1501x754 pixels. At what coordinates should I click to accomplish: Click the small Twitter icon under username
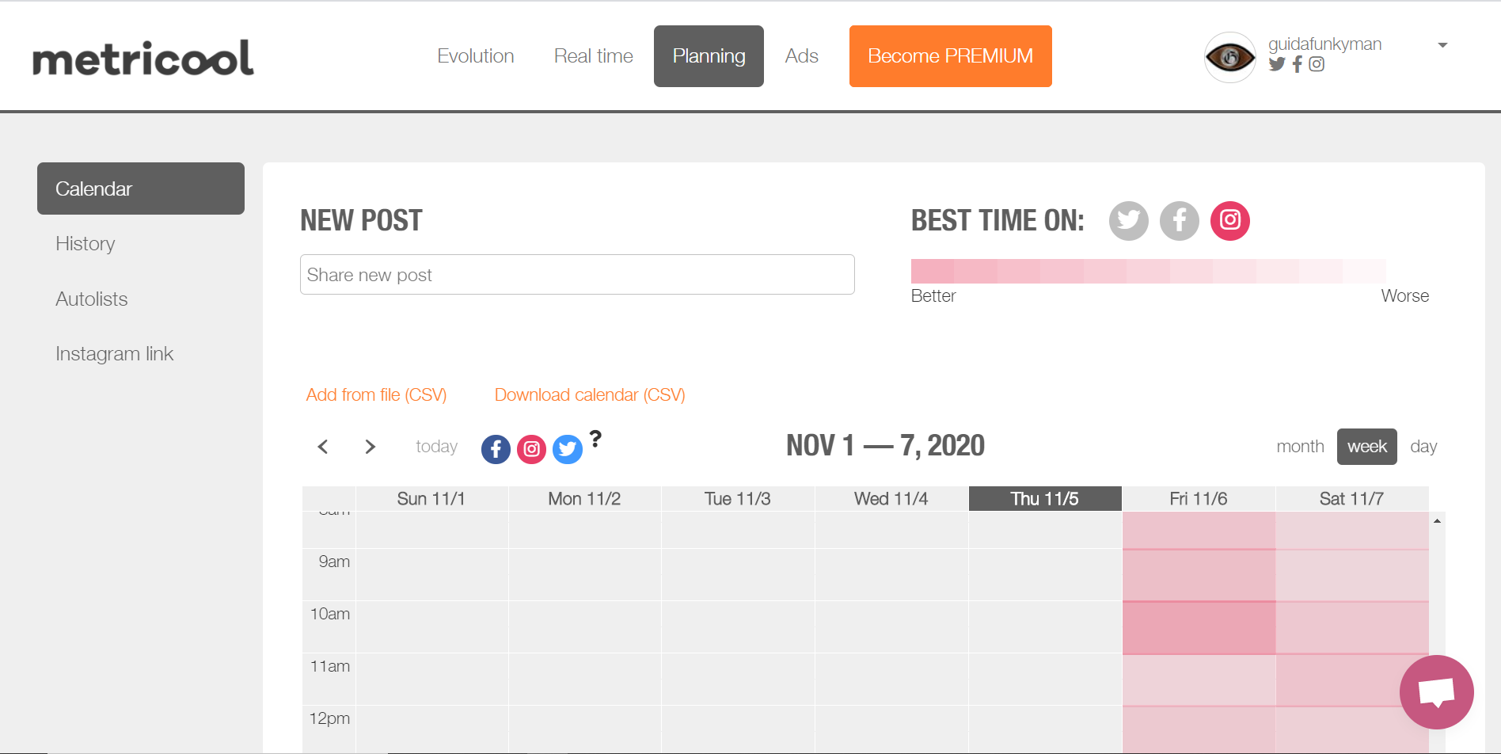click(1276, 64)
